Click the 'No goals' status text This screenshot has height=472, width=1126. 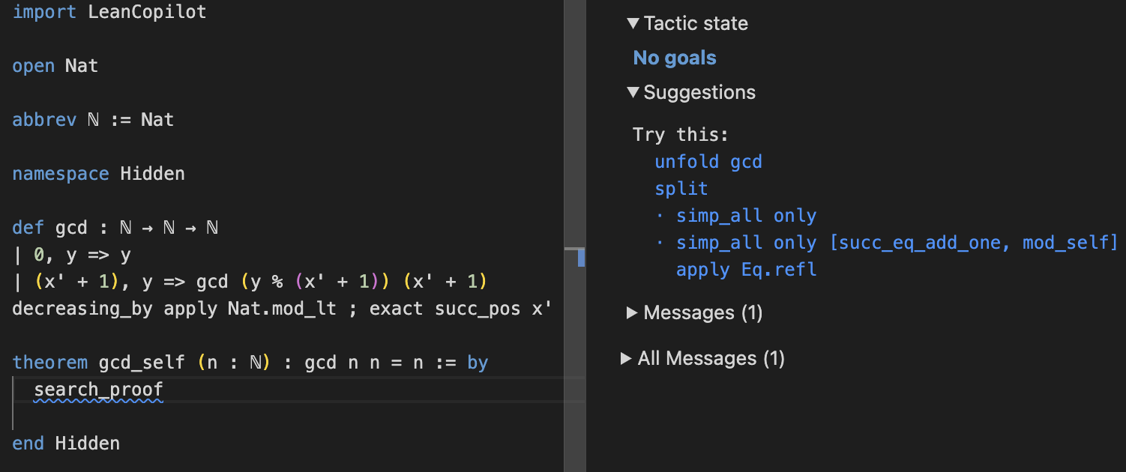click(x=674, y=58)
